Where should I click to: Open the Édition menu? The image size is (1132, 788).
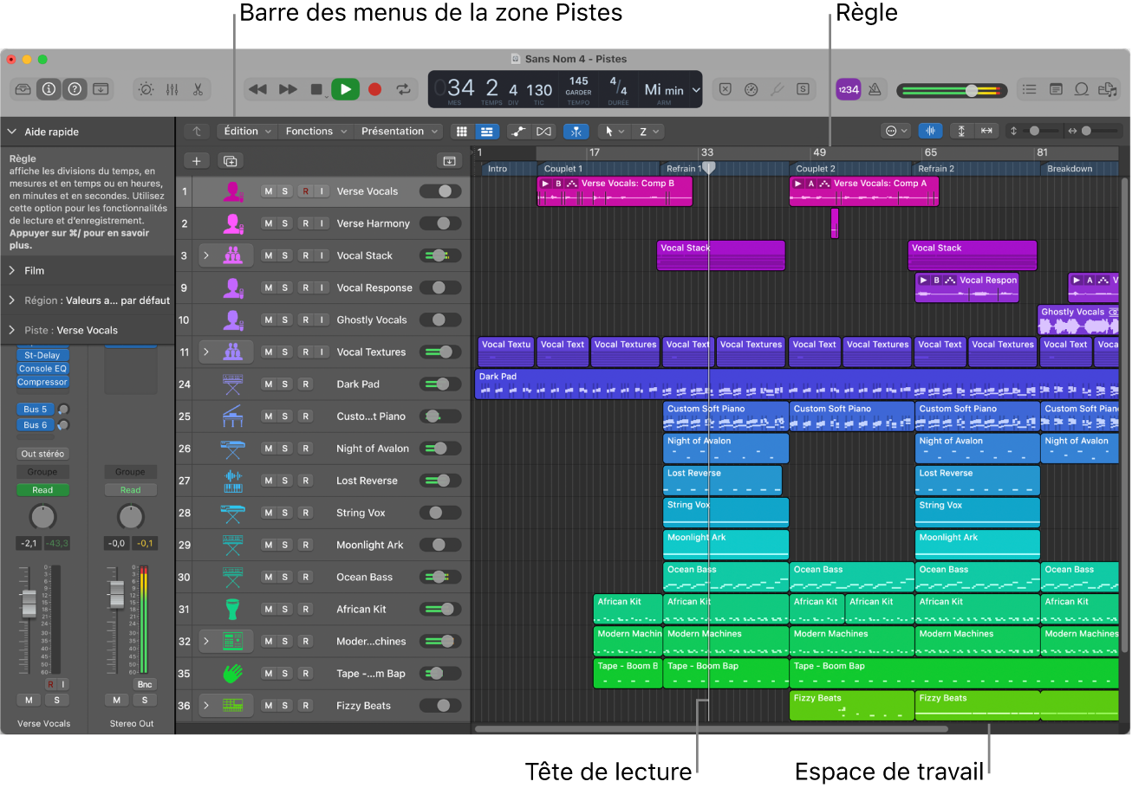coord(247,132)
